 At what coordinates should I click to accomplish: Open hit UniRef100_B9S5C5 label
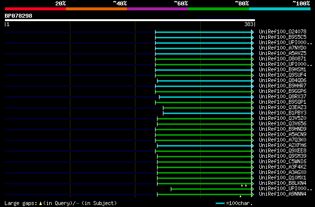pyautogui.click(x=283, y=37)
